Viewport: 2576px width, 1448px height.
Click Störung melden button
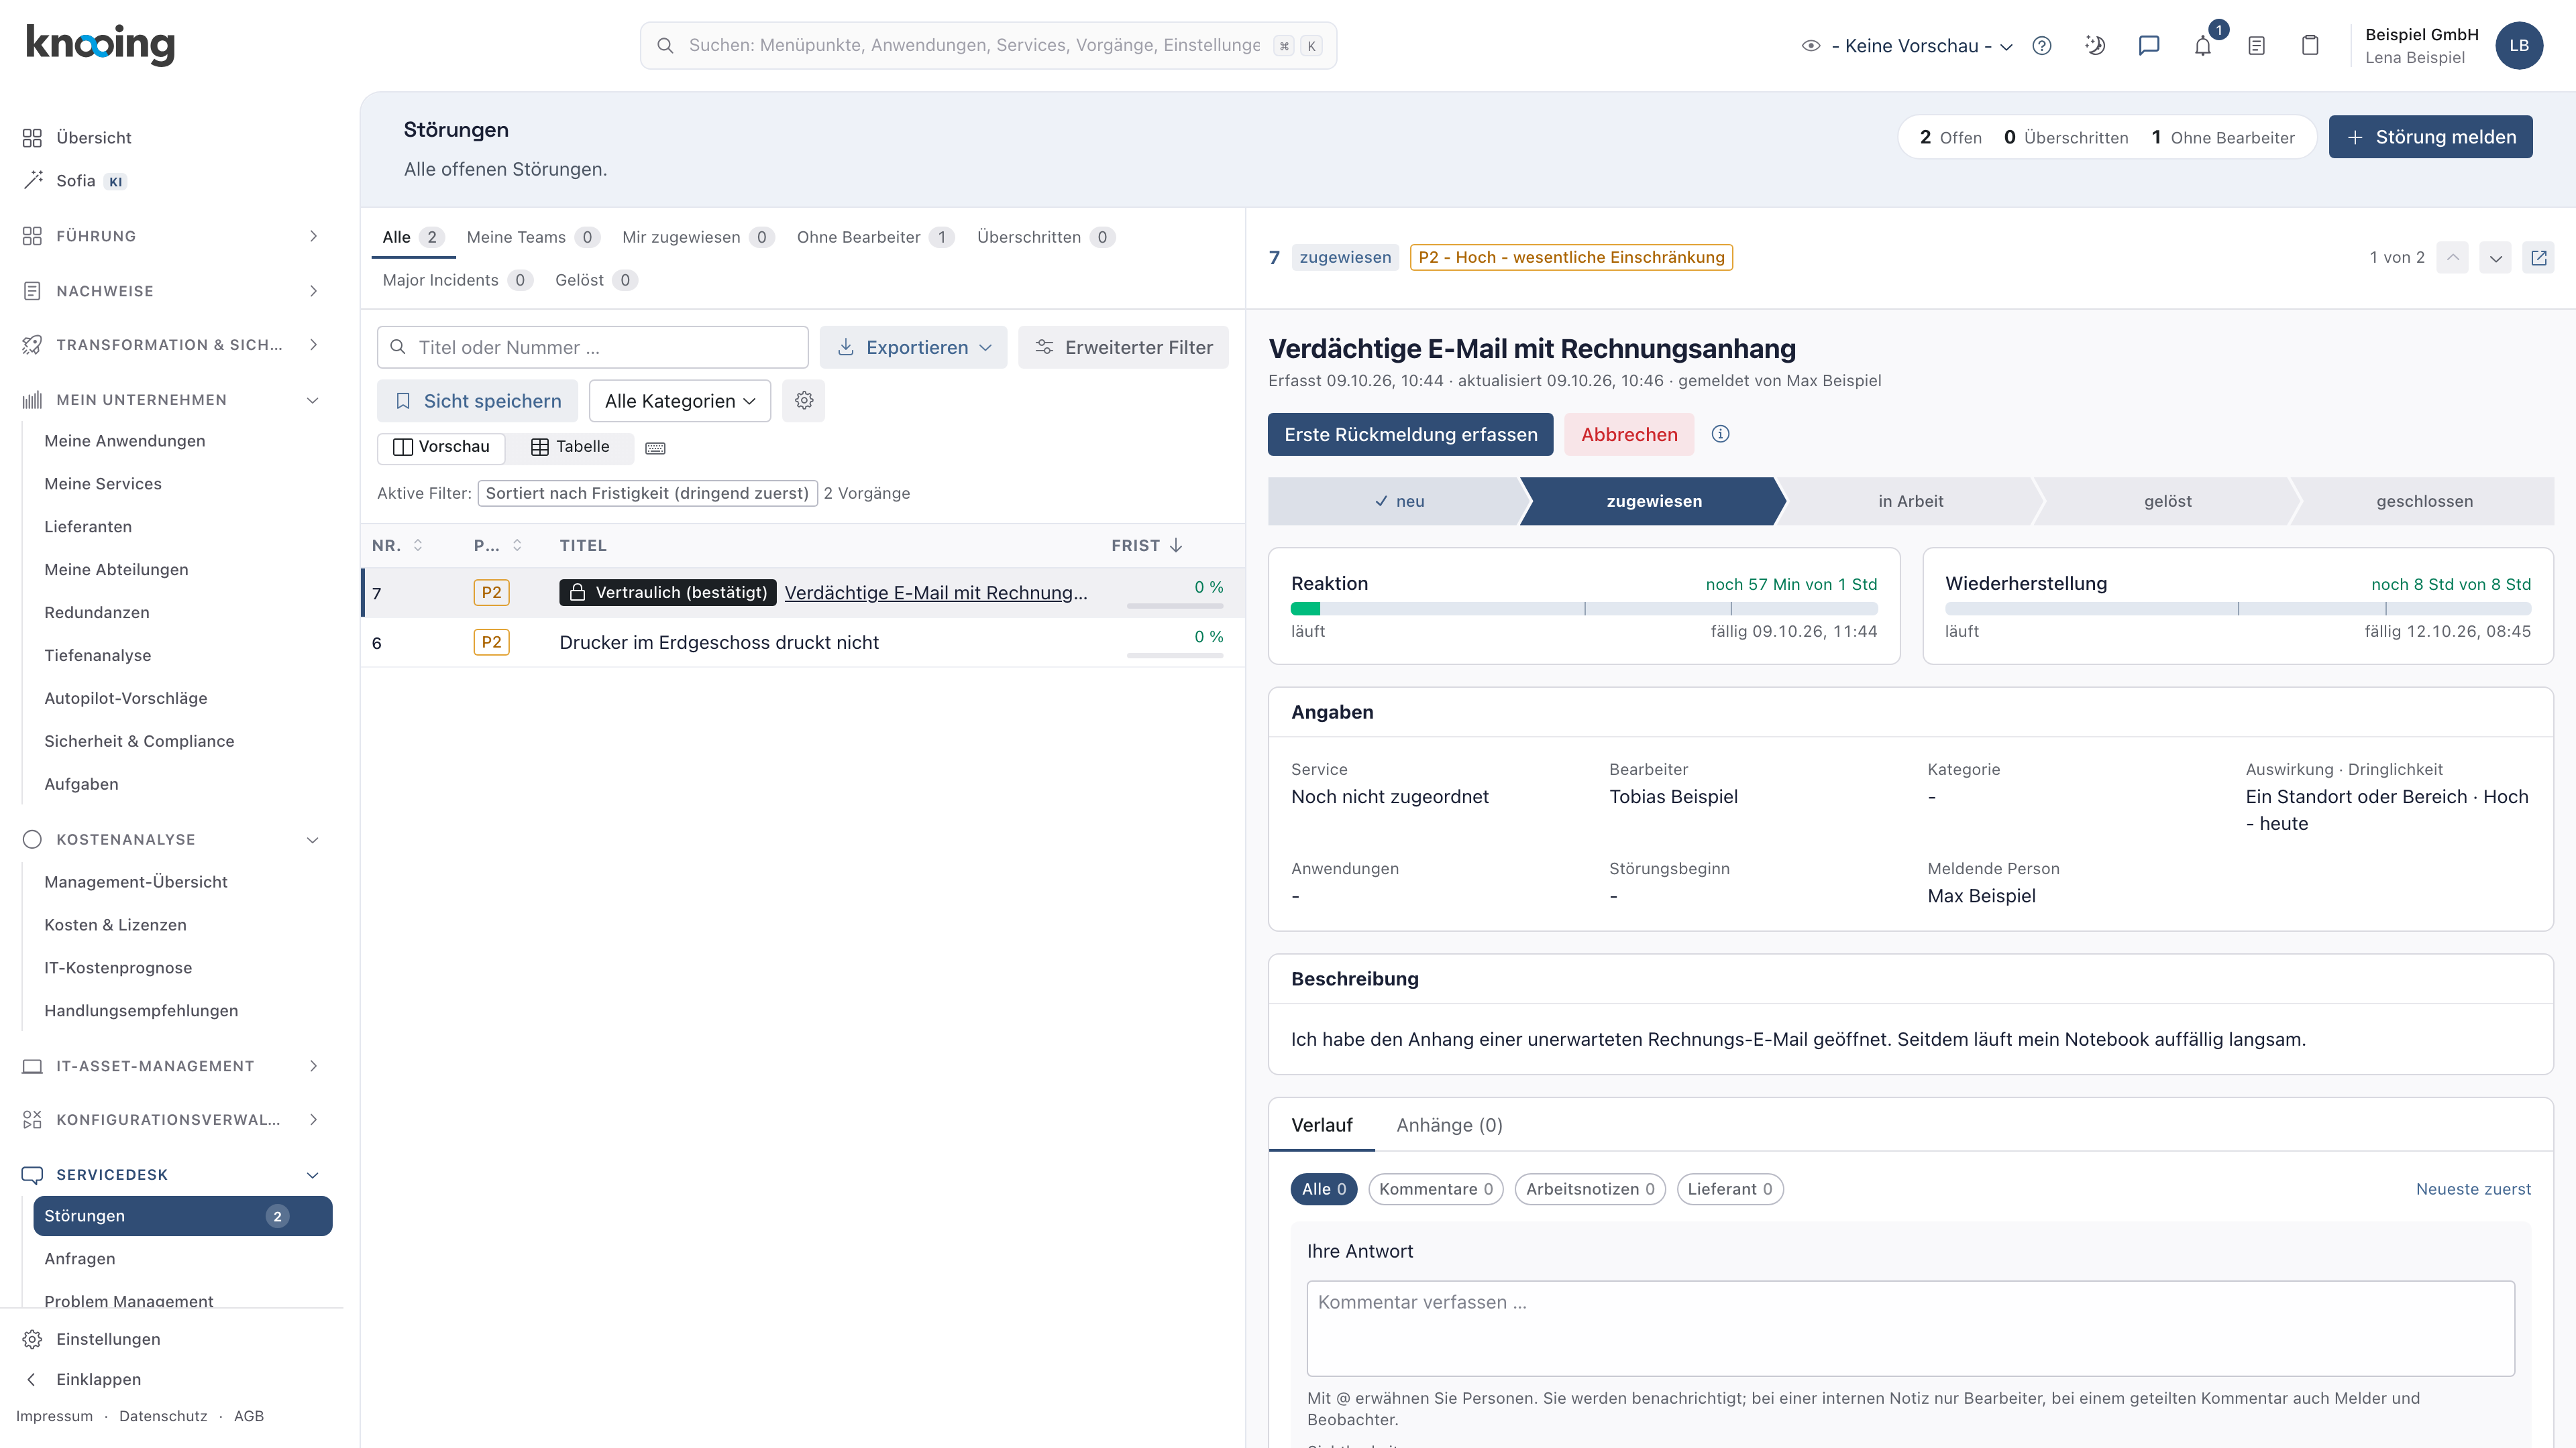pyautogui.click(x=2430, y=137)
